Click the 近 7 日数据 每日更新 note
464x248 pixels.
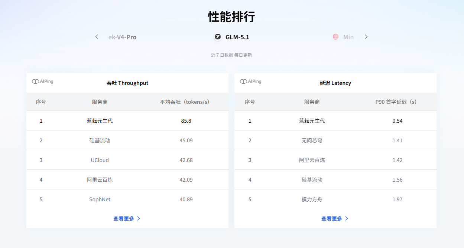click(231, 55)
